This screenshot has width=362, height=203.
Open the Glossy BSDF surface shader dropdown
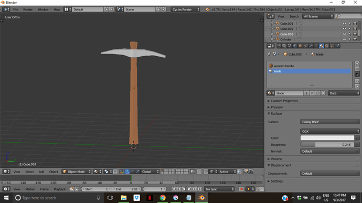coord(329,122)
